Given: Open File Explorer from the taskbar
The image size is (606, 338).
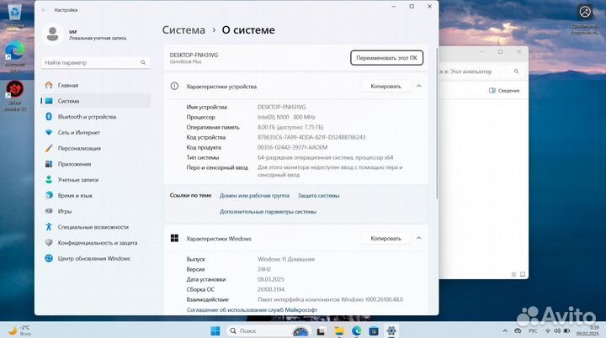Looking at the screenshot, I should point(339,331).
